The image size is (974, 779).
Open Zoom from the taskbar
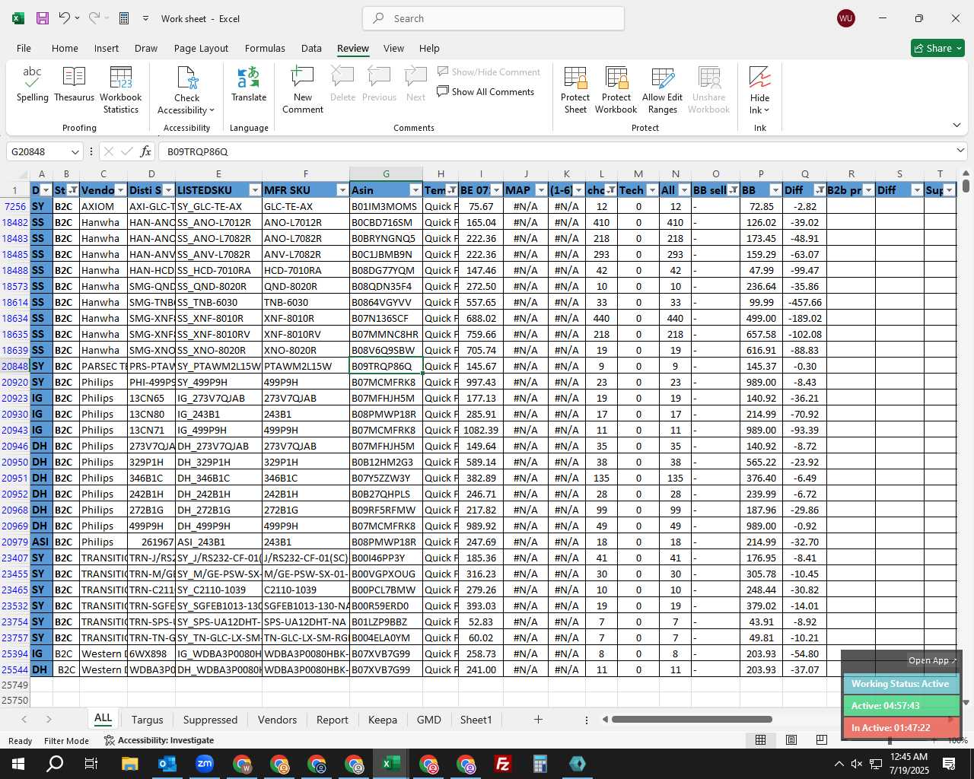tap(205, 764)
